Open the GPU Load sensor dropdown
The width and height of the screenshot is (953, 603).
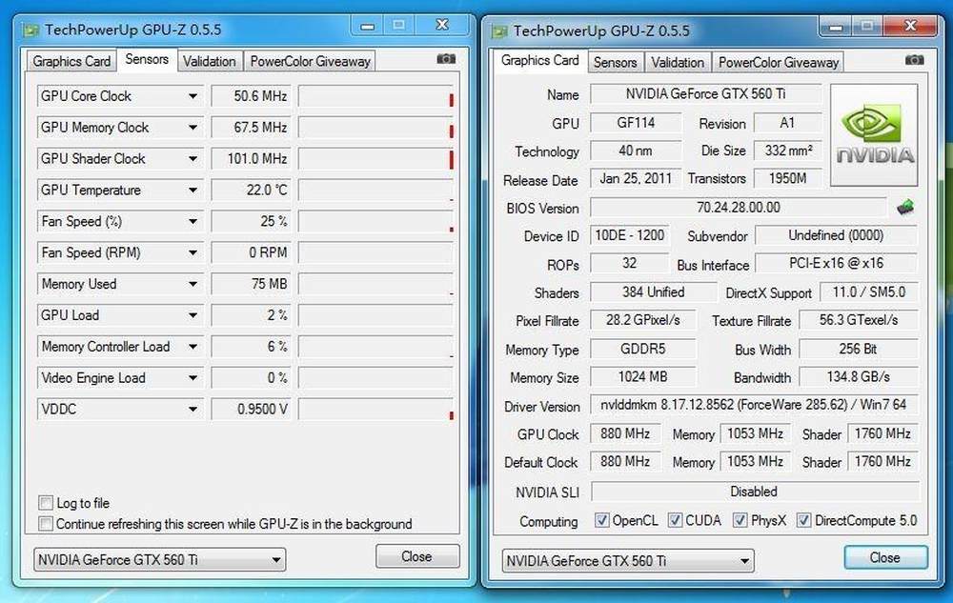[x=193, y=315]
